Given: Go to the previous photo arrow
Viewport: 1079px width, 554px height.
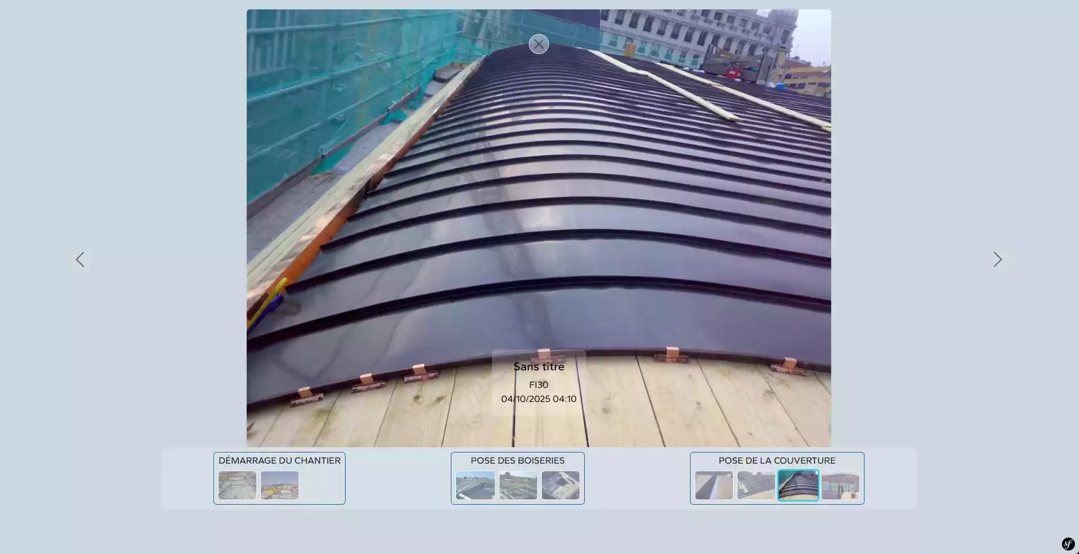Looking at the screenshot, I should 80,259.
